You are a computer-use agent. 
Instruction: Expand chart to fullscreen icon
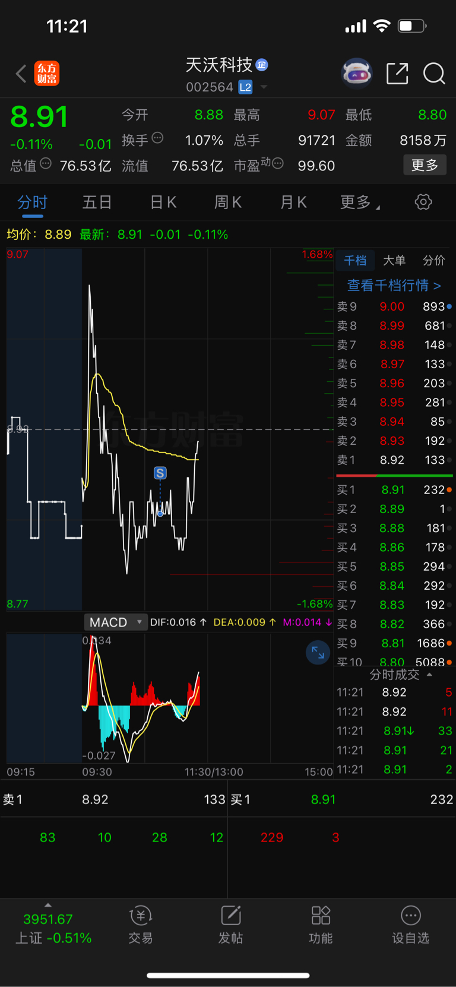point(318,652)
